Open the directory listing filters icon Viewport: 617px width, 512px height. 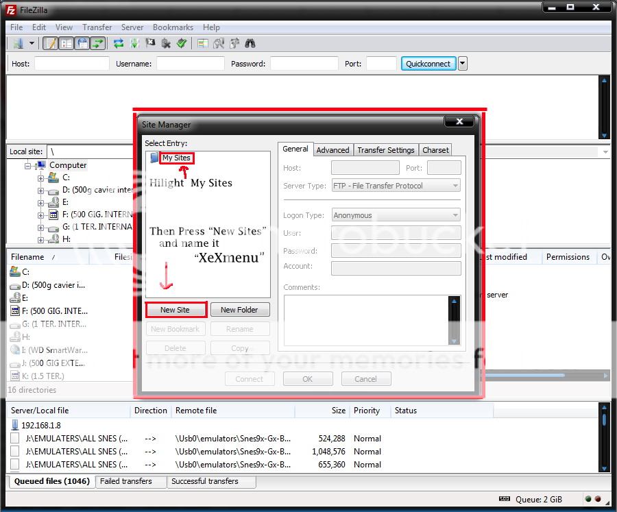pos(203,43)
